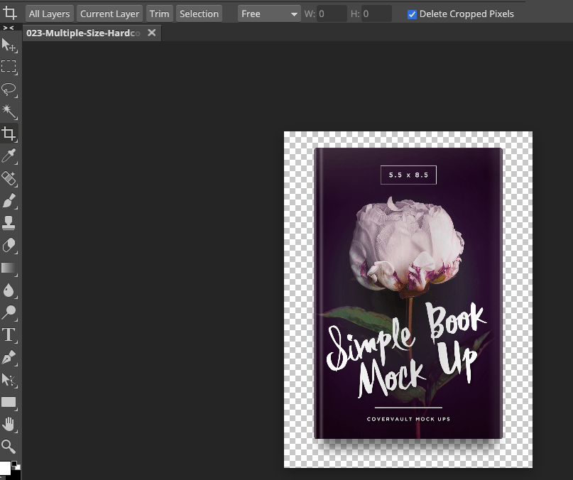Collapse the toolbar with the arrows toggle
573x480 pixels.
tap(9, 28)
